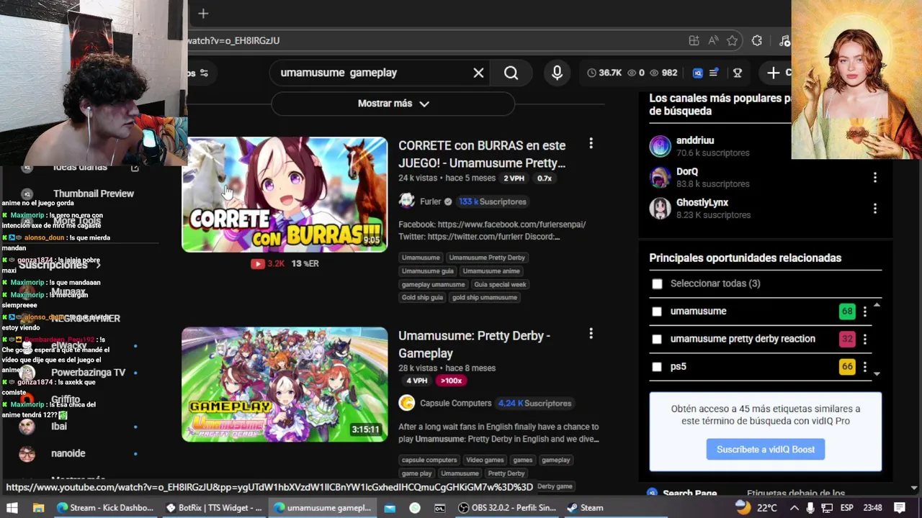Open vidIQ list menu icon
The image size is (922, 518).
(714, 73)
